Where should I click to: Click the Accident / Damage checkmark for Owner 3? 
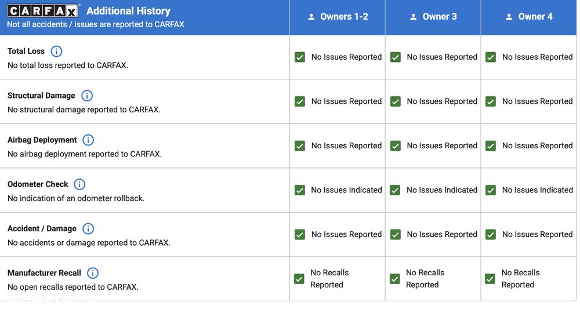coord(396,235)
